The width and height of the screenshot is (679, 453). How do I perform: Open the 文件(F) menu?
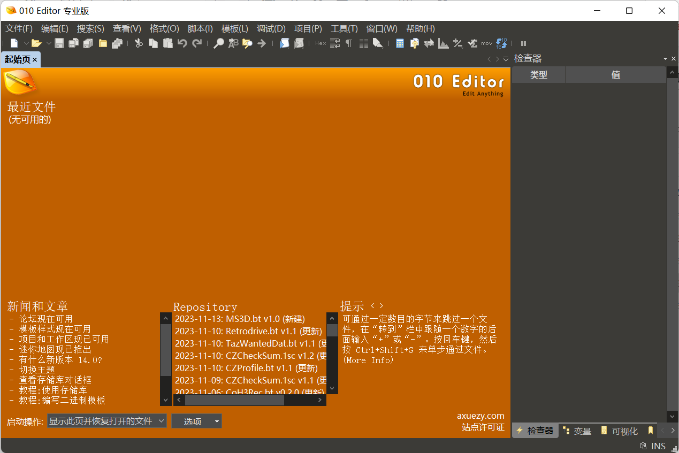[x=19, y=29]
